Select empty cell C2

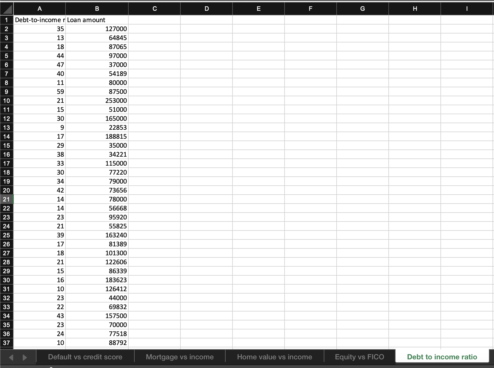154,29
